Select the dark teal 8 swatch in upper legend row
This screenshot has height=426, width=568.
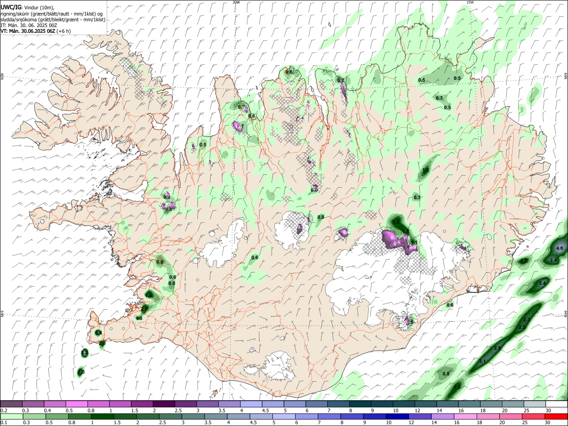click(360, 404)
